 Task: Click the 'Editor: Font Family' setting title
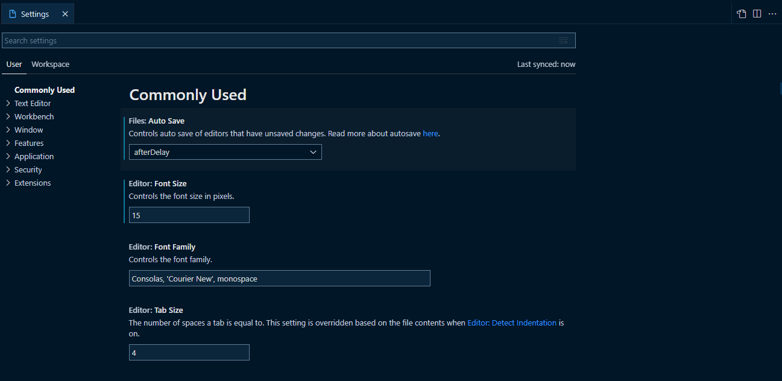pos(162,247)
